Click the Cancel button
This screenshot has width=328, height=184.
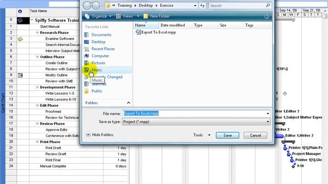pyautogui.click(x=255, y=135)
